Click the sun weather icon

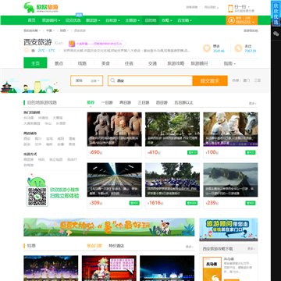[27, 50]
